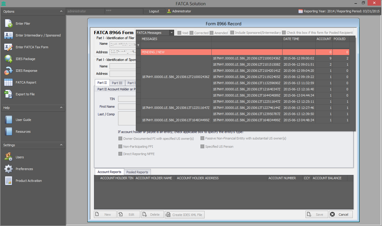Switch to the Part III tab

pos(117,83)
